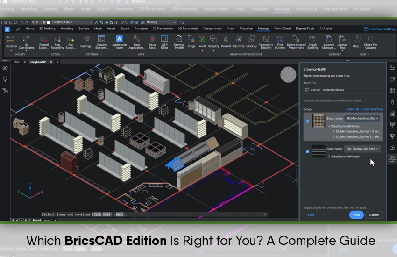Screen dimensions: 397x257
Task: Click the Next button in Drawing Health
Action: pos(356,215)
